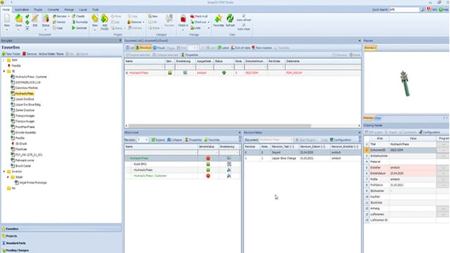Open the Plugins ribbon tab

[38, 9]
